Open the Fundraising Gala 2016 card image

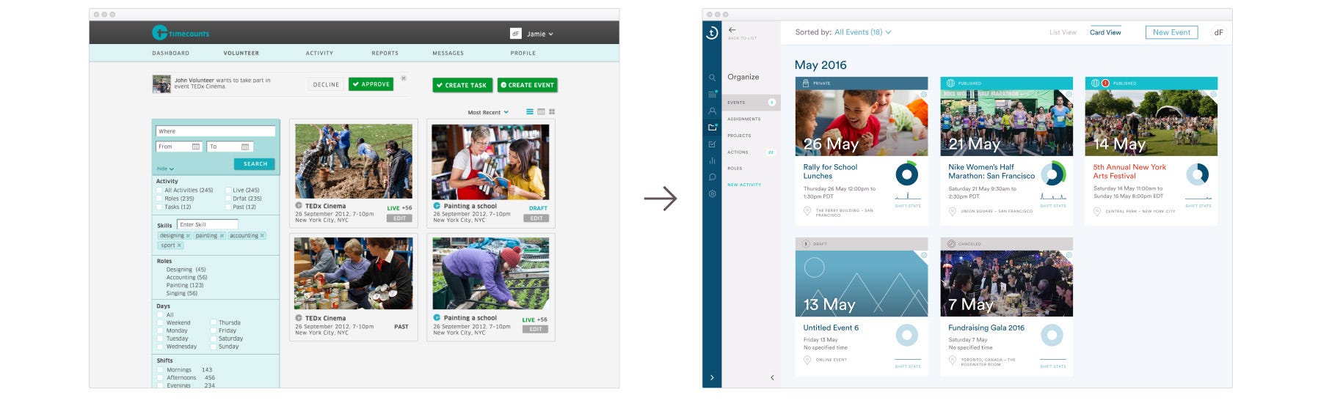[x=1006, y=284]
